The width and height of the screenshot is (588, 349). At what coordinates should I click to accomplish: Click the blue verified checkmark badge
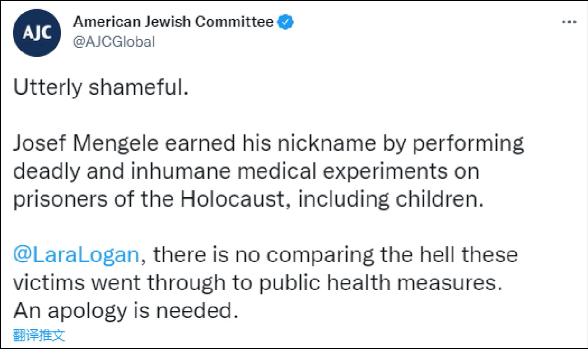tap(286, 22)
